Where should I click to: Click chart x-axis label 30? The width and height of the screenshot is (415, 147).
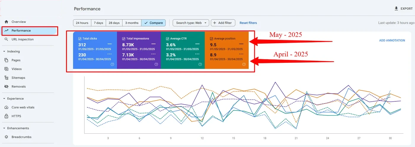pyautogui.click(x=390, y=138)
